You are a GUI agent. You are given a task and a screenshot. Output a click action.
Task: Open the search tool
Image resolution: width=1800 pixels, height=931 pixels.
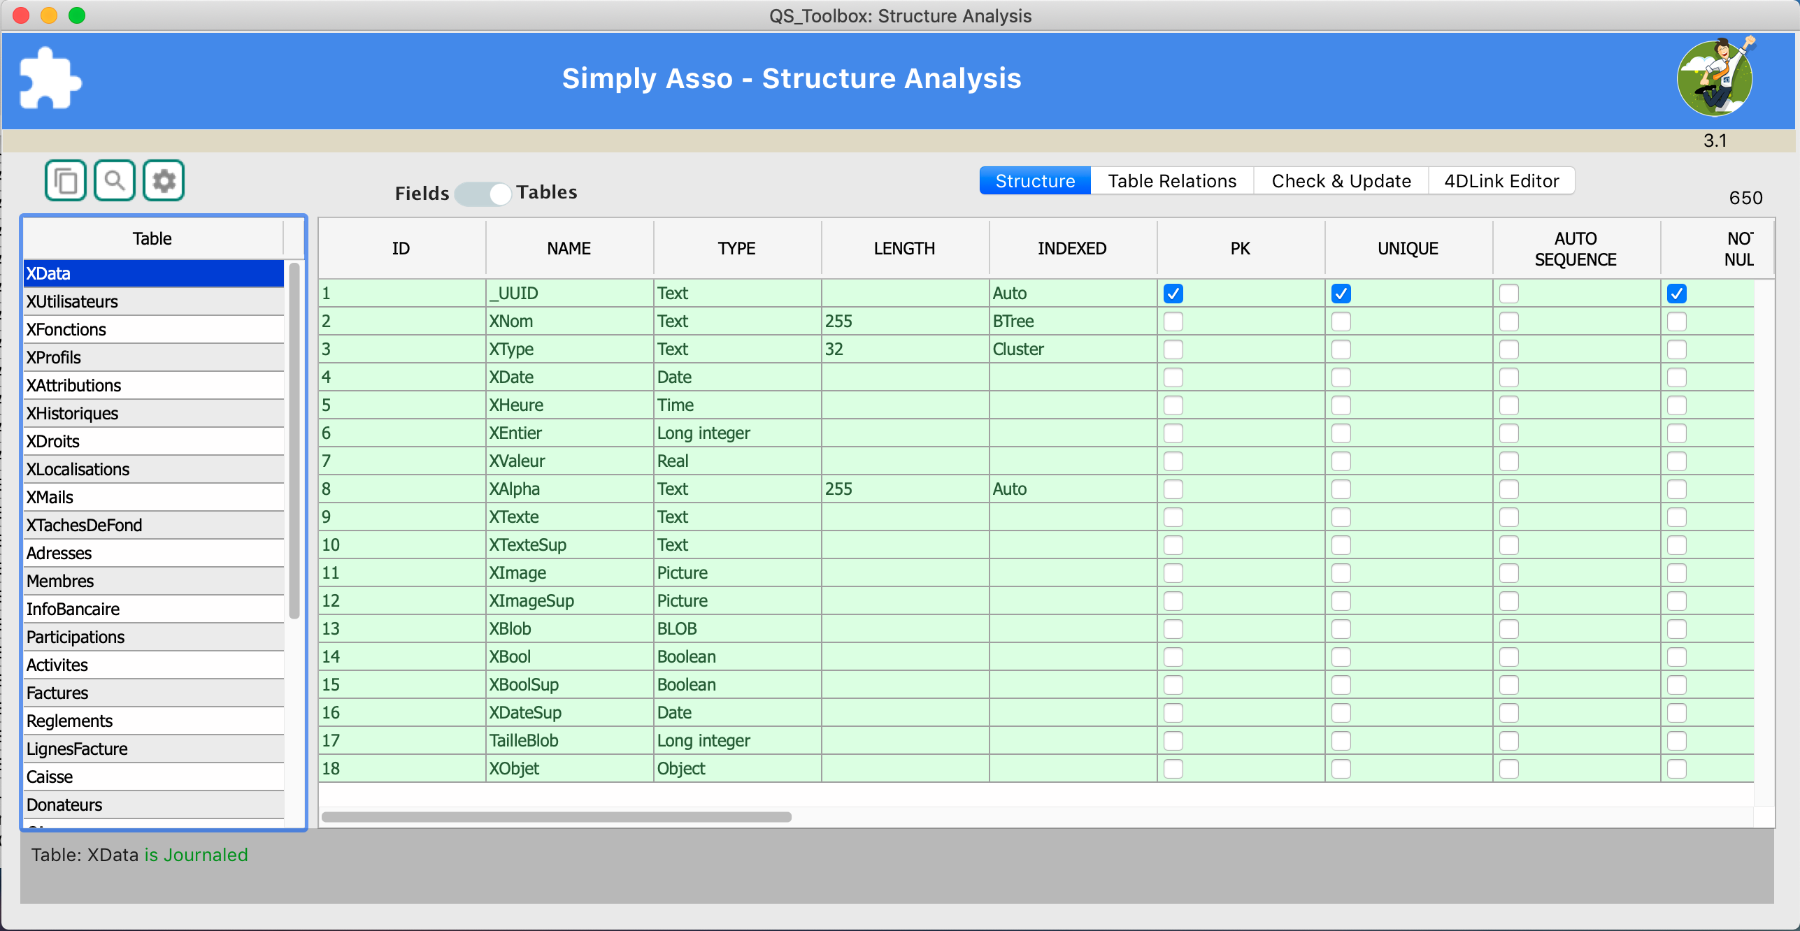(x=114, y=180)
